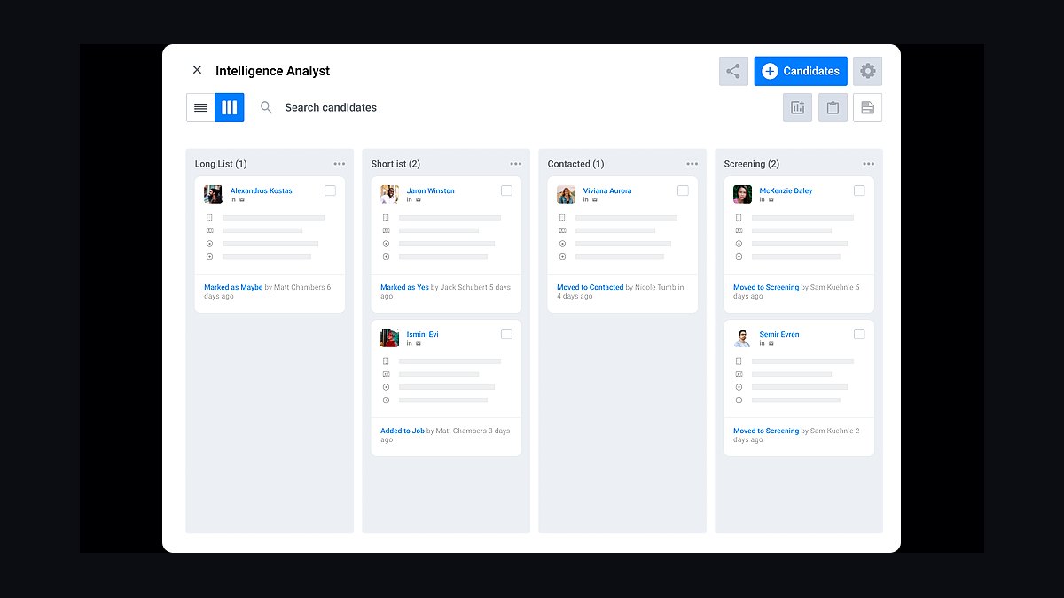The width and height of the screenshot is (1064, 598).
Task: Click Jaron Winston avatar photo
Action: pyautogui.click(x=389, y=194)
